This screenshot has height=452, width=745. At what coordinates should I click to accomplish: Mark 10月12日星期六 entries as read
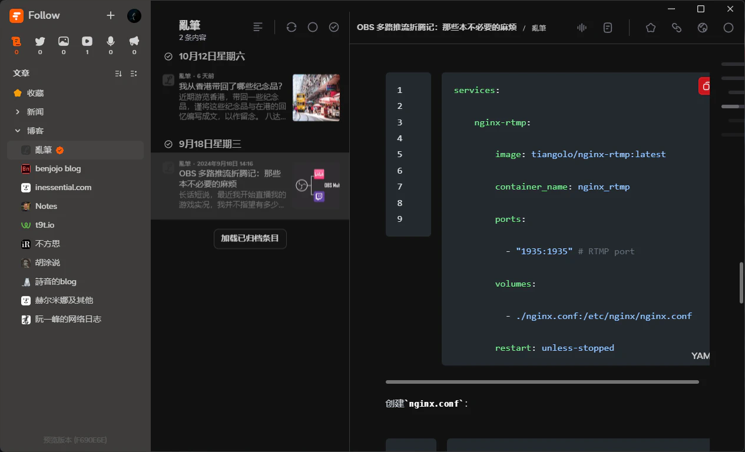(x=168, y=56)
